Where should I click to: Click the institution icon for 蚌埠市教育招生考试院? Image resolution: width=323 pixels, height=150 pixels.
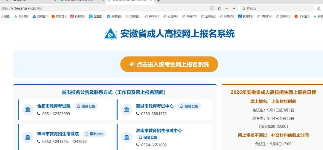point(28,137)
